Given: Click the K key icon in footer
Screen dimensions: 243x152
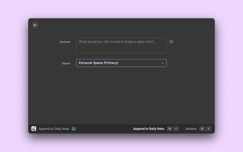Looking at the screenshot, I should pos(208,129).
